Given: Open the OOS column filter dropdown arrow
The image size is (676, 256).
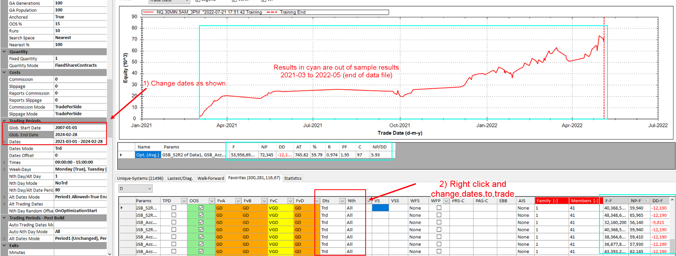Looking at the screenshot, I should tap(211, 201).
